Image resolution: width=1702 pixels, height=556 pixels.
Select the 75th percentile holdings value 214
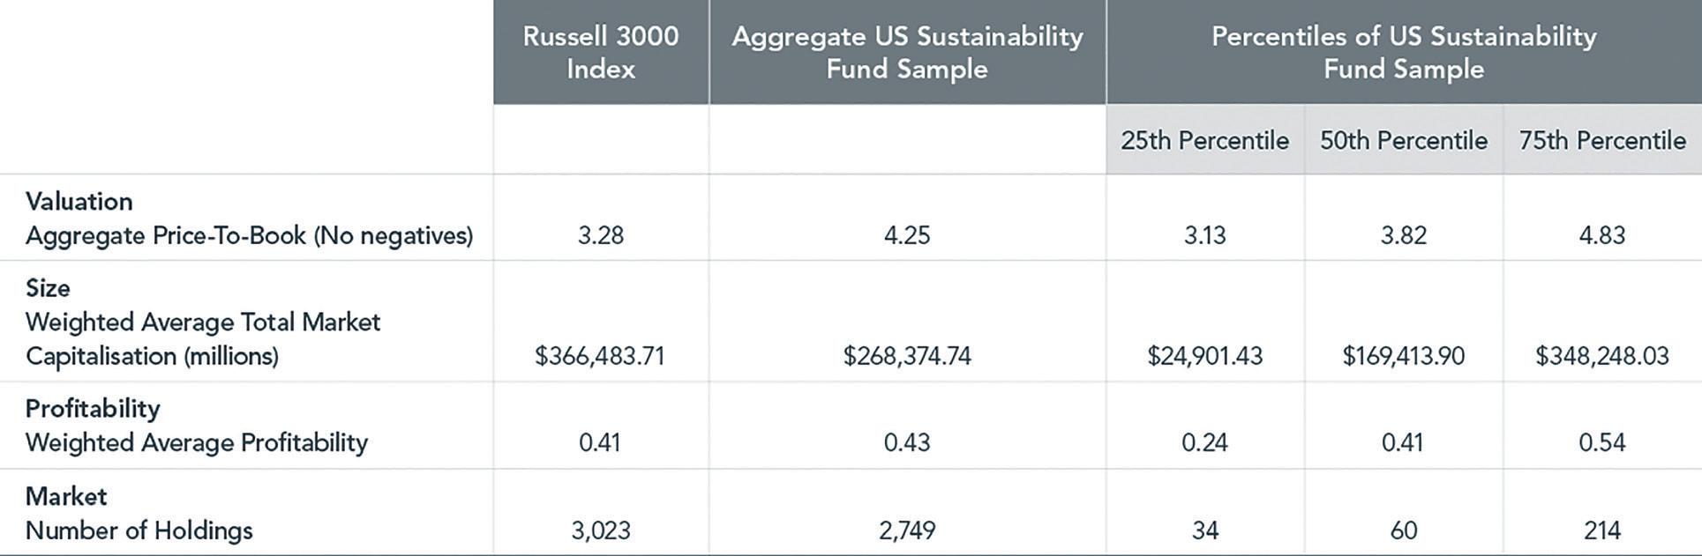[x=1601, y=530]
